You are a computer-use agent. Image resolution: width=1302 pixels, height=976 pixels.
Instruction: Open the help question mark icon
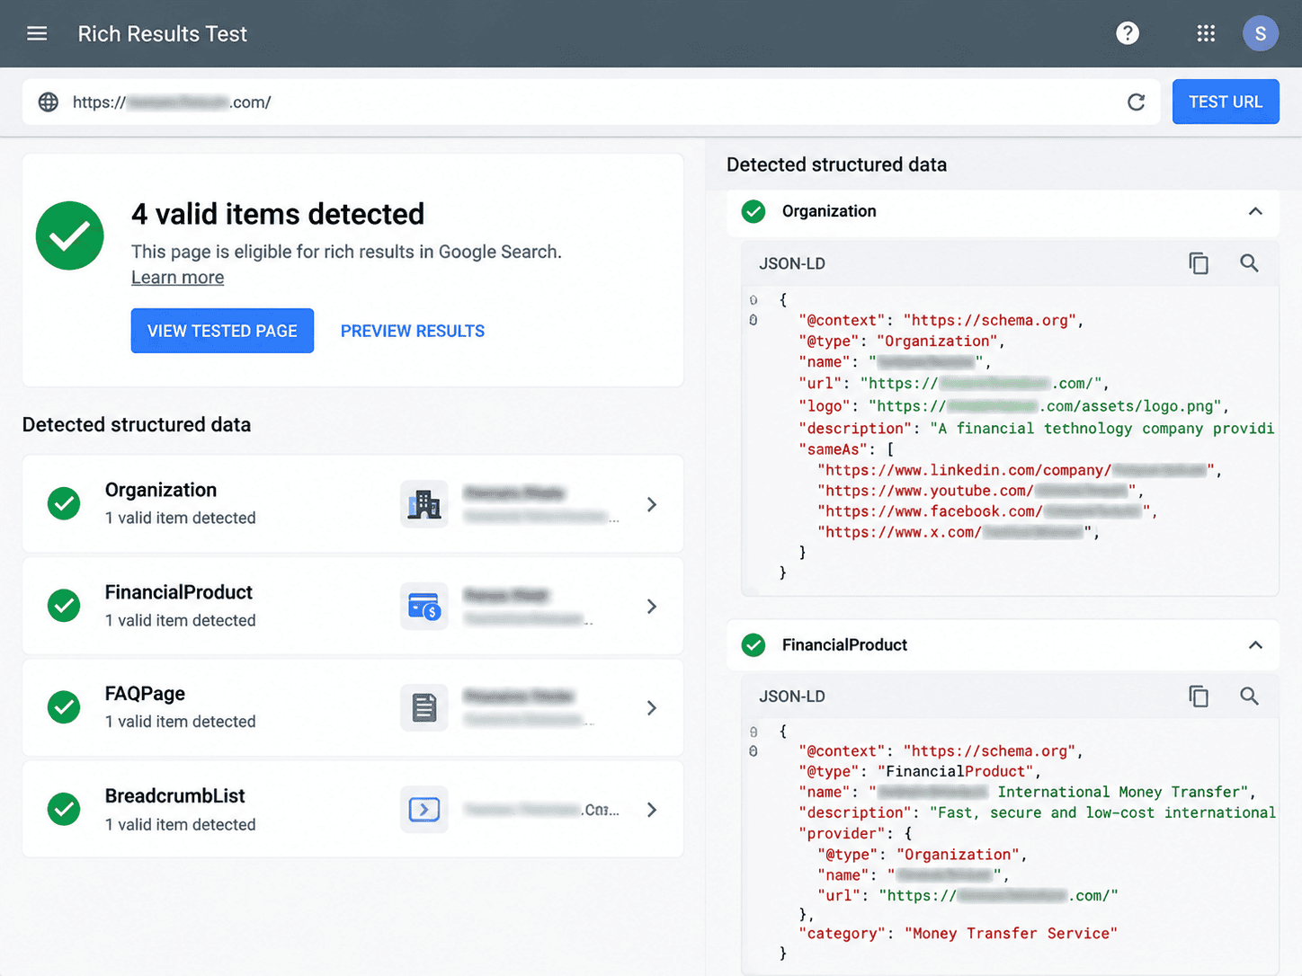point(1128,34)
